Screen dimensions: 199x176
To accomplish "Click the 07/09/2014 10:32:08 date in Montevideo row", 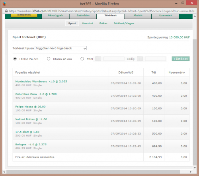I will click(126, 83).
